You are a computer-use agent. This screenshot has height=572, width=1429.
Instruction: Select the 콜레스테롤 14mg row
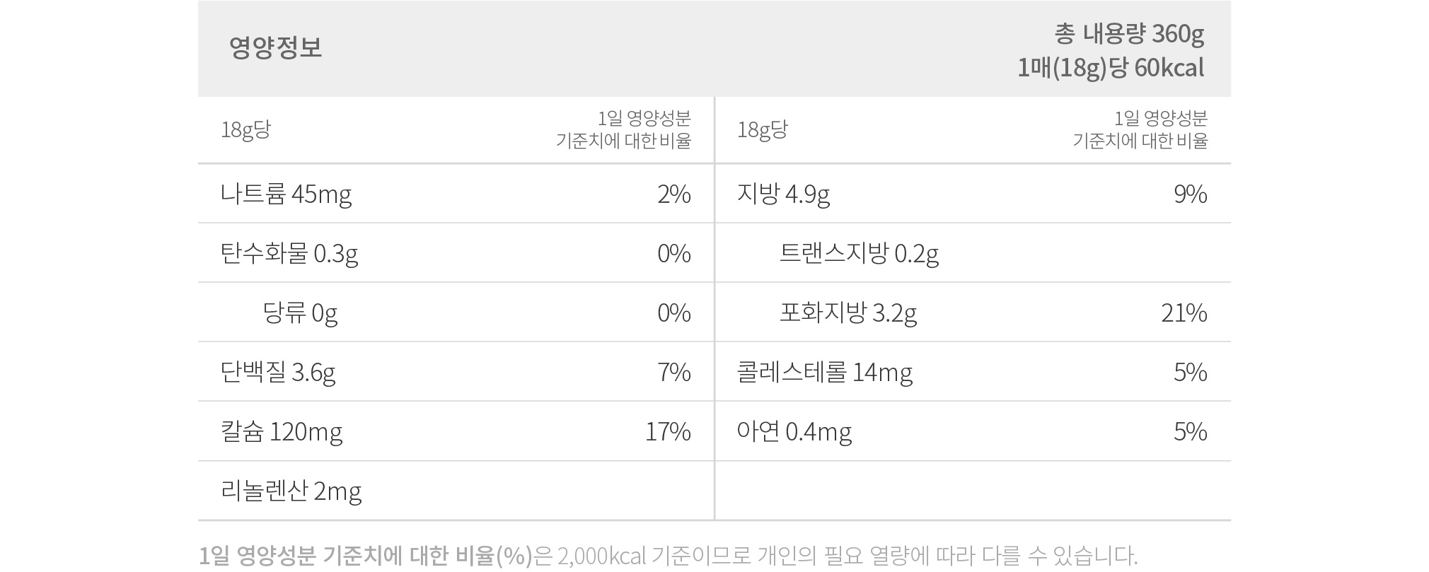point(973,372)
